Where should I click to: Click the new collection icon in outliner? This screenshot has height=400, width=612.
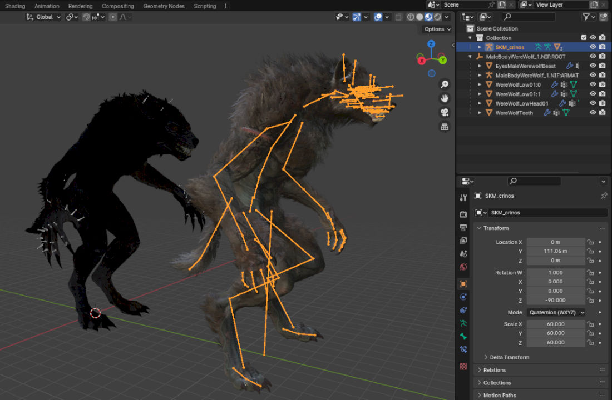[x=604, y=17]
